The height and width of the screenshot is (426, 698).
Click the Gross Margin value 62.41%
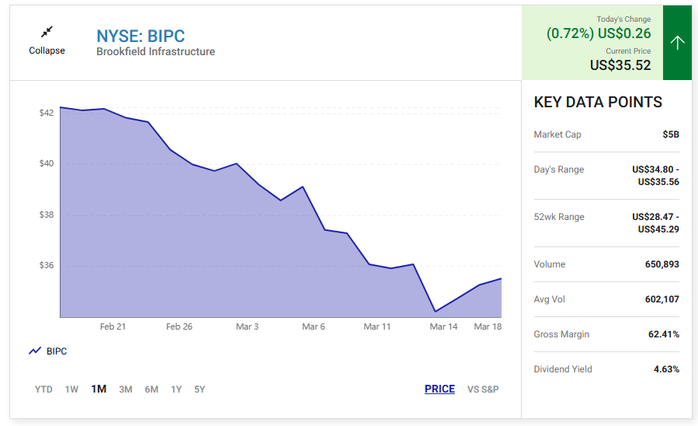(x=664, y=334)
